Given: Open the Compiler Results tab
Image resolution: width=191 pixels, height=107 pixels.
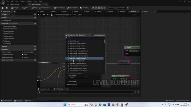Looking at the screenshot, I should [44, 89].
